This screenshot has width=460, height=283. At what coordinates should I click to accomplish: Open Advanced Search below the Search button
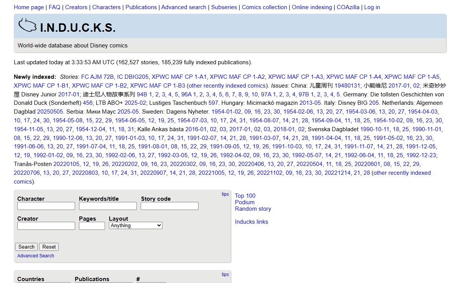click(36, 256)
